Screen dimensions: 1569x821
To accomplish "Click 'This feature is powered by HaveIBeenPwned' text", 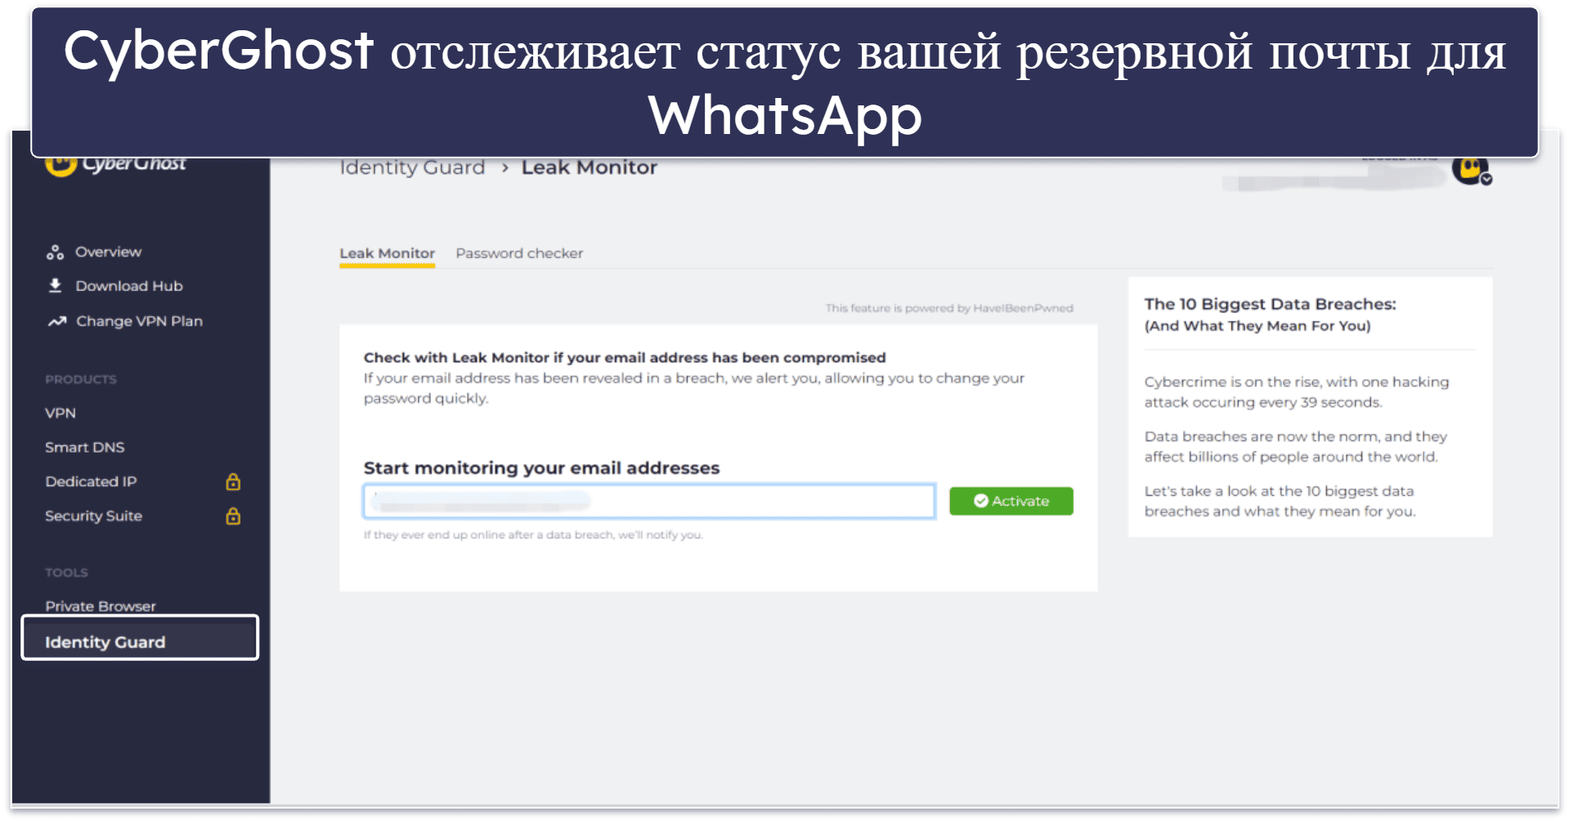I will point(948,308).
